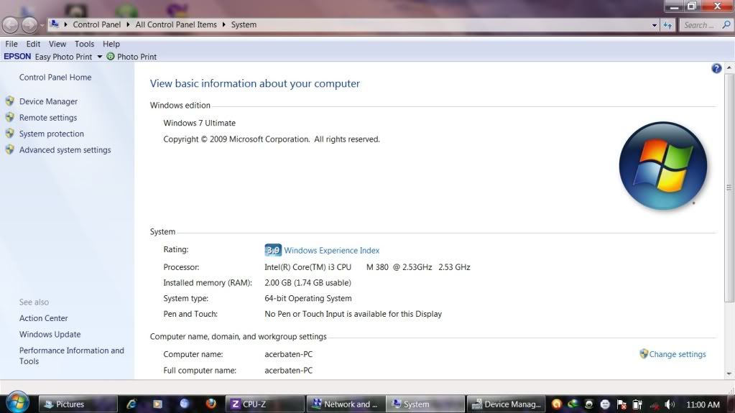Screen dimensions: 735x413
Task: Click the volume speaker tray icon
Action: (x=670, y=404)
